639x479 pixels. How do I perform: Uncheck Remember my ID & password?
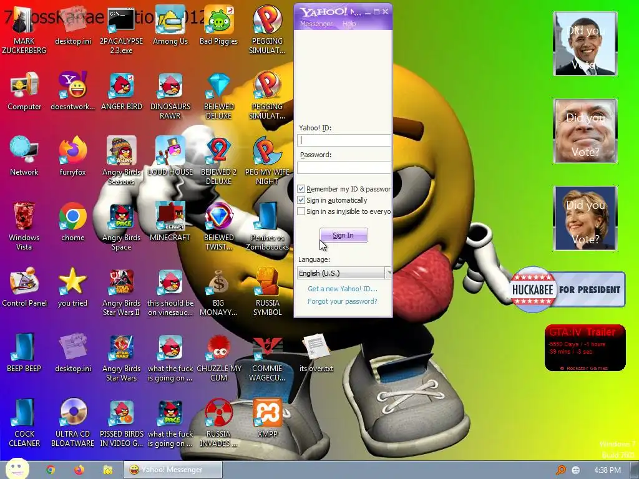[x=301, y=189]
